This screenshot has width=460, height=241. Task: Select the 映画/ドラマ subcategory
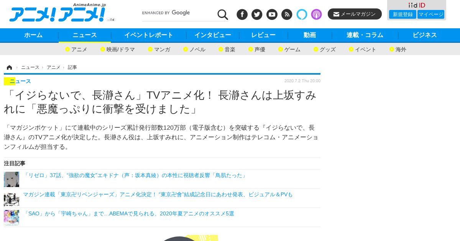click(118, 49)
